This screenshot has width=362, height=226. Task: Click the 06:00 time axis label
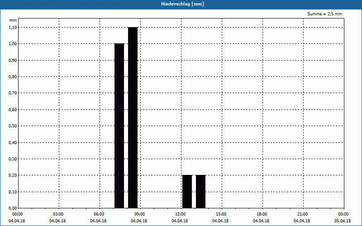pos(100,214)
